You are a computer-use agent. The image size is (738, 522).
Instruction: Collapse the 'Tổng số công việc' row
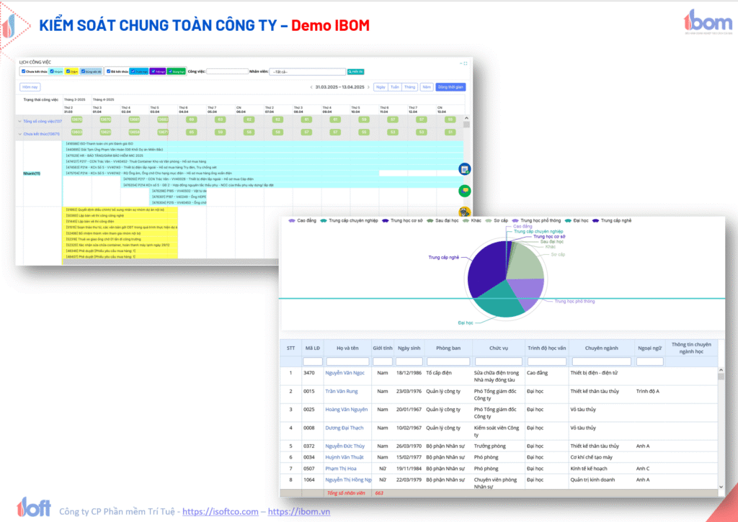(19, 121)
